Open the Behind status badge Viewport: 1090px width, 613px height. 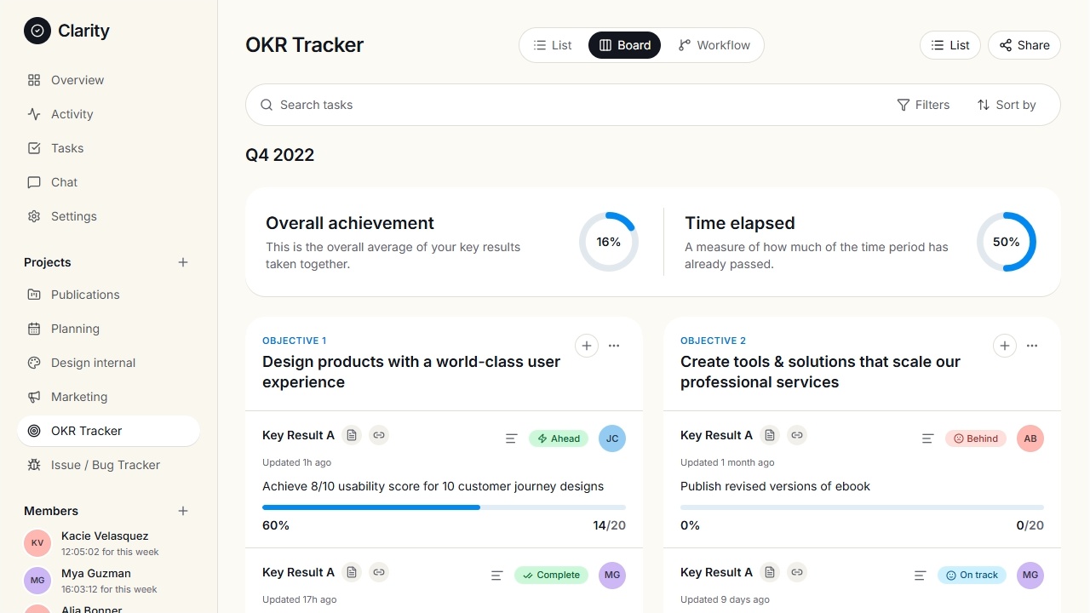tap(976, 438)
